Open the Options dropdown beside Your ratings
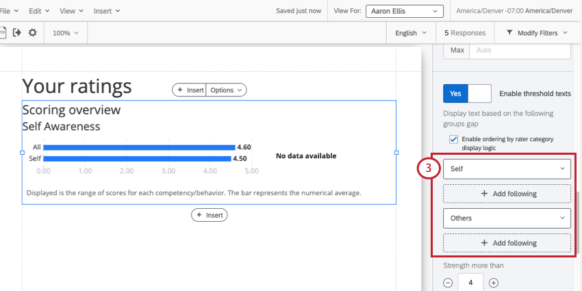Image resolution: width=582 pixels, height=291 pixels. [x=227, y=90]
